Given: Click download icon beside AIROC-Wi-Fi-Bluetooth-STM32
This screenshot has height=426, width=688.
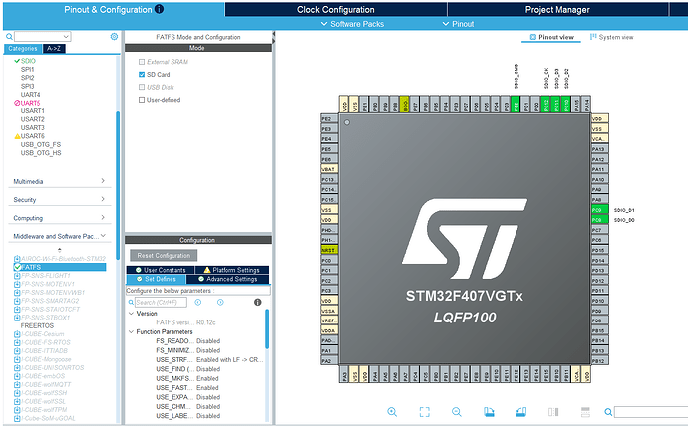Looking at the screenshot, I should [17, 259].
